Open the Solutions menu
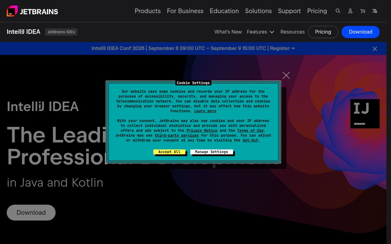This screenshot has width=391, height=244. pyautogui.click(x=258, y=11)
